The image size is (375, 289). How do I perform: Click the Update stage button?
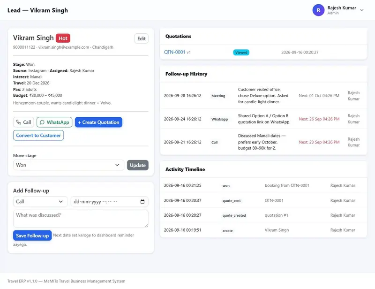click(x=138, y=165)
